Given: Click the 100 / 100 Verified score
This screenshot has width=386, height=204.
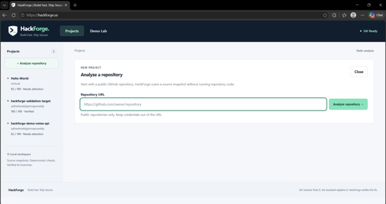Looking at the screenshot, I should 23,112.
